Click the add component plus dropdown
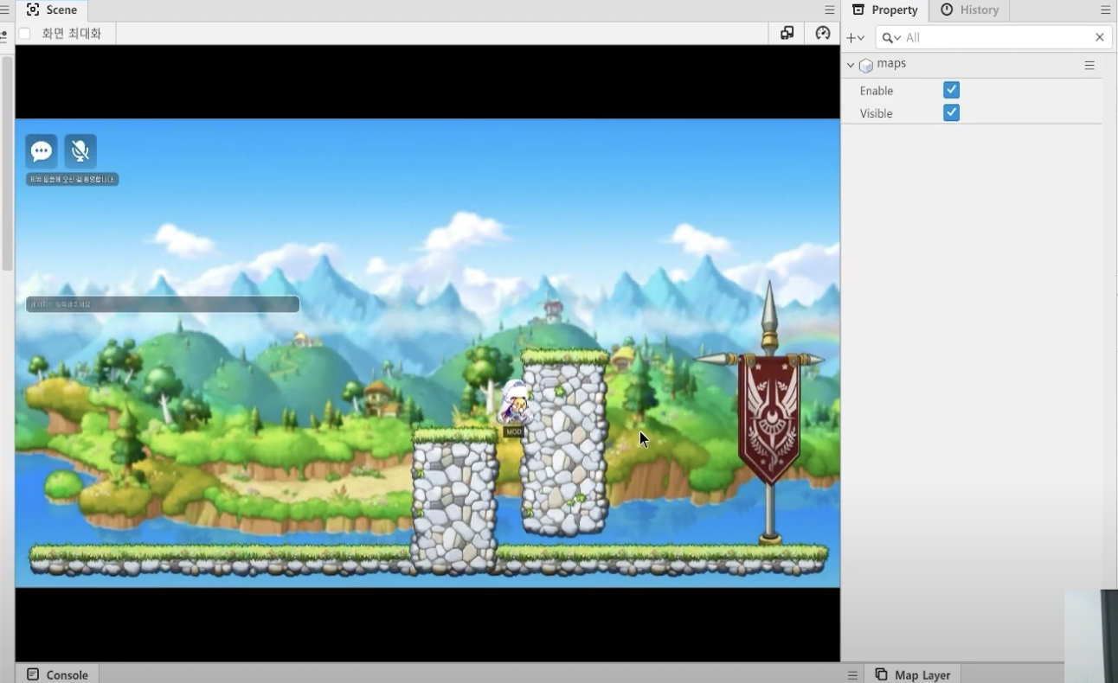The image size is (1118, 683). (x=856, y=37)
